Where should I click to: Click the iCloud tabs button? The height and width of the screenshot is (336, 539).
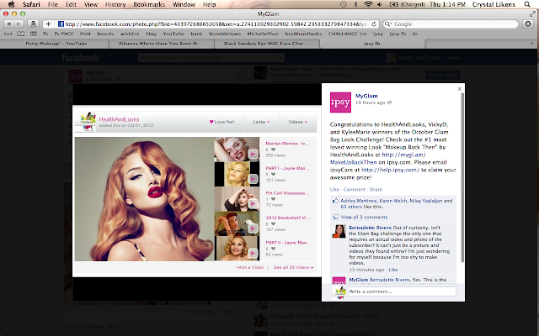(33, 24)
